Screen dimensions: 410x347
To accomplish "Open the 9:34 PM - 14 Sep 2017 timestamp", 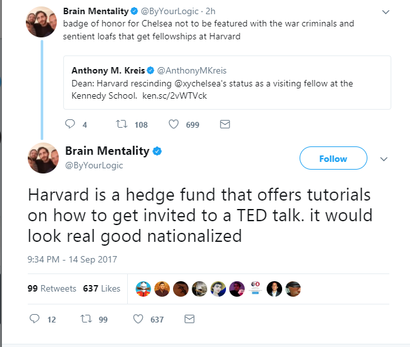I will coord(72,259).
